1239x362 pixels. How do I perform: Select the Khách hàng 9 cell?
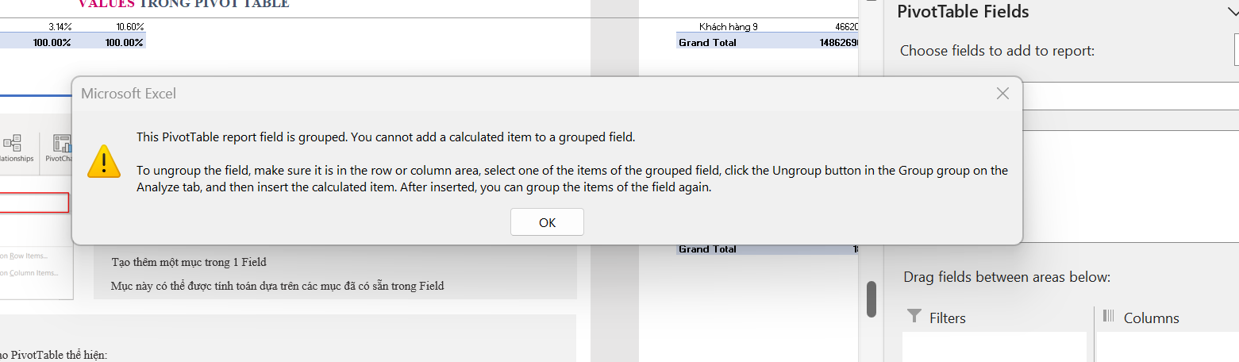pos(728,26)
